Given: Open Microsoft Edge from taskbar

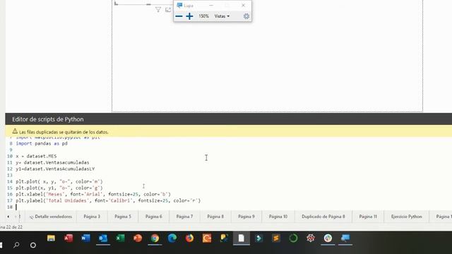Looking at the screenshot, I should point(172,238).
